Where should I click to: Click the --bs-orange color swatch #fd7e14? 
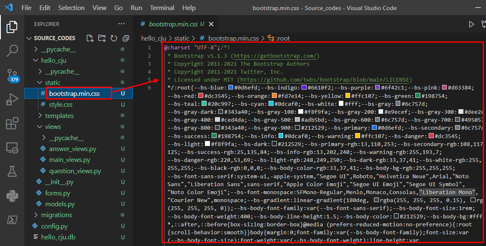pyautogui.click(x=274, y=95)
